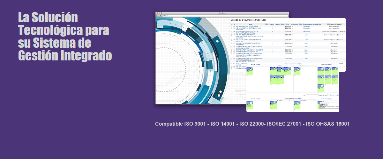
Task: Open IT-LAB-DETERMINACIÓN DE DENSIDAD document
Action: tap(250, 50)
